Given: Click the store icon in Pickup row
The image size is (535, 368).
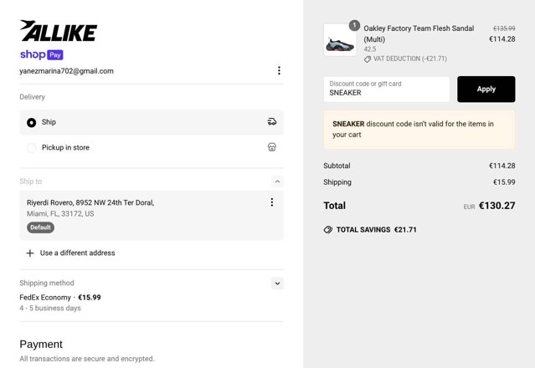Looking at the screenshot, I should [x=272, y=147].
